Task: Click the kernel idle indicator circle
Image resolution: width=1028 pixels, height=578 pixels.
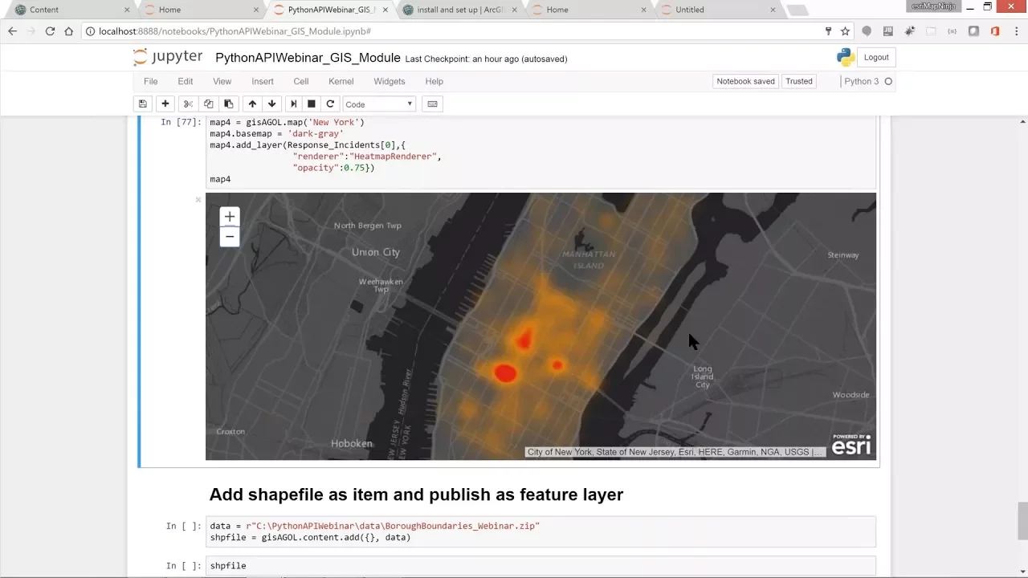Action: pos(888,81)
